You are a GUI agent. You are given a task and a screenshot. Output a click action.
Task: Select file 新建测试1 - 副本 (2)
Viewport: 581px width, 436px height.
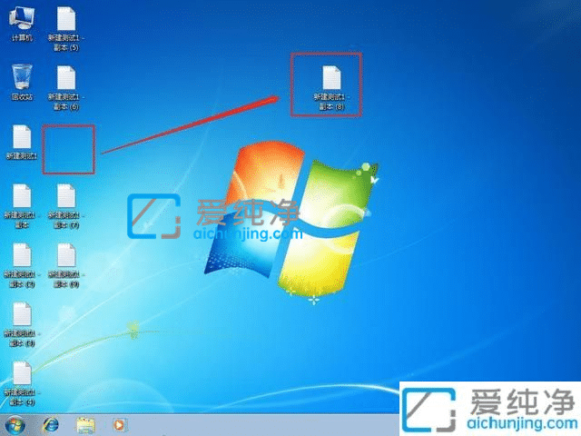tap(22, 265)
